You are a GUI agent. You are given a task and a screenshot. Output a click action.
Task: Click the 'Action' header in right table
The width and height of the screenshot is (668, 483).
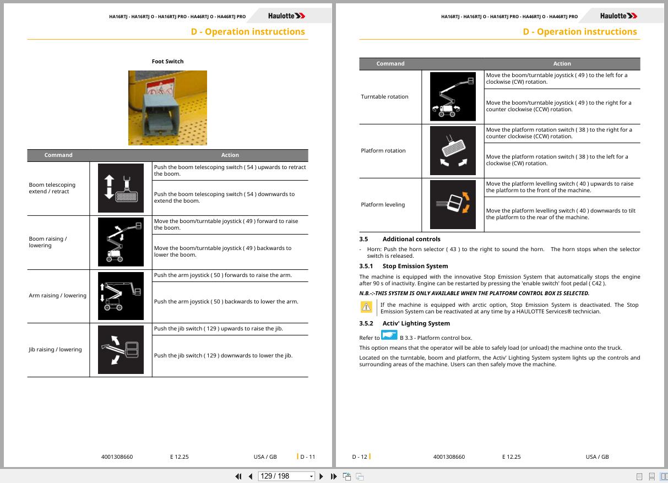tap(562, 64)
